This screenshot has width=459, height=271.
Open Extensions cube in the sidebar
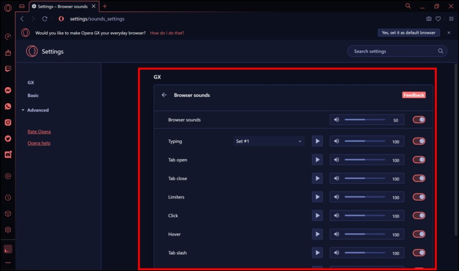pos(8,214)
